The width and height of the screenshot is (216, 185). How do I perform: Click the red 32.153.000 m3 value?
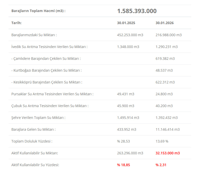coord(167,153)
